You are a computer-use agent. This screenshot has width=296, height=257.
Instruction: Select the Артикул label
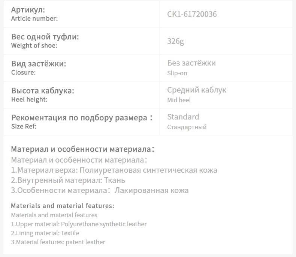coord(28,10)
